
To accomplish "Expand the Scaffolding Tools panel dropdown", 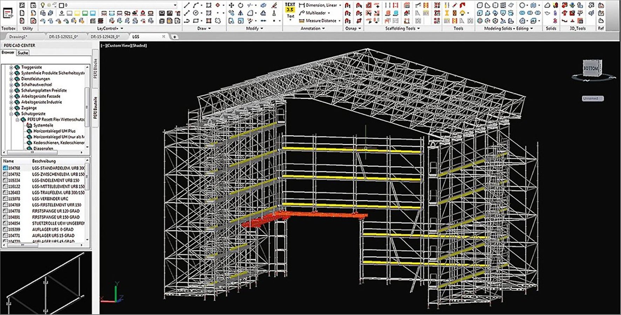I will [x=419, y=29].
